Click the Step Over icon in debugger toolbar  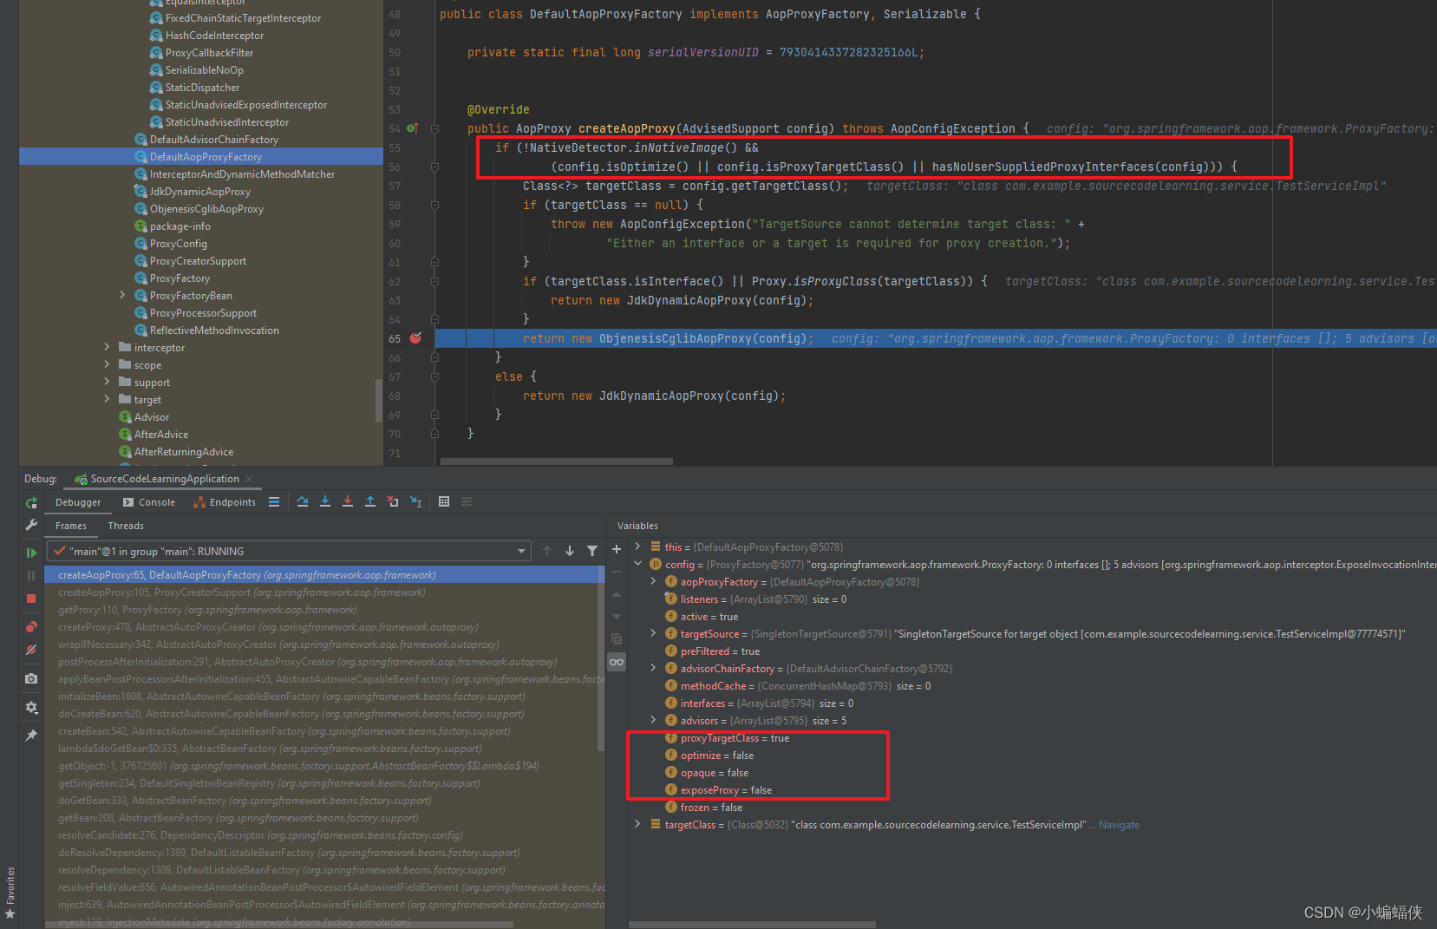click(x=302, y=501)
